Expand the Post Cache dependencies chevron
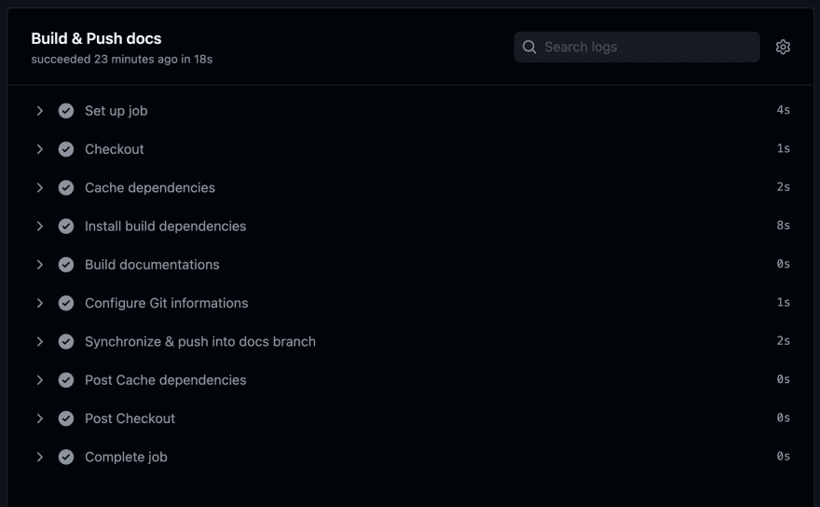This screenshot has width=820, height=507. click(40, 380)
